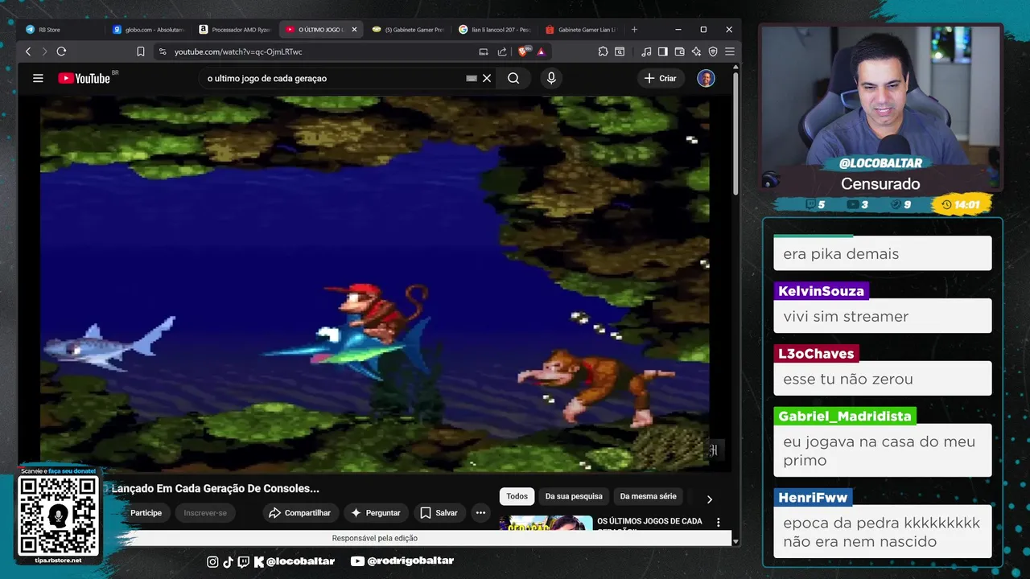Open Brave Shields lion icon

click(524, 51)
